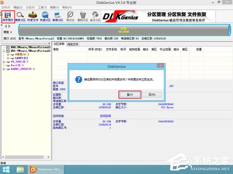The height and width of the screenshot is (174, 233).
Task: Open the 分区(P) menu
Action: (30, 7)
